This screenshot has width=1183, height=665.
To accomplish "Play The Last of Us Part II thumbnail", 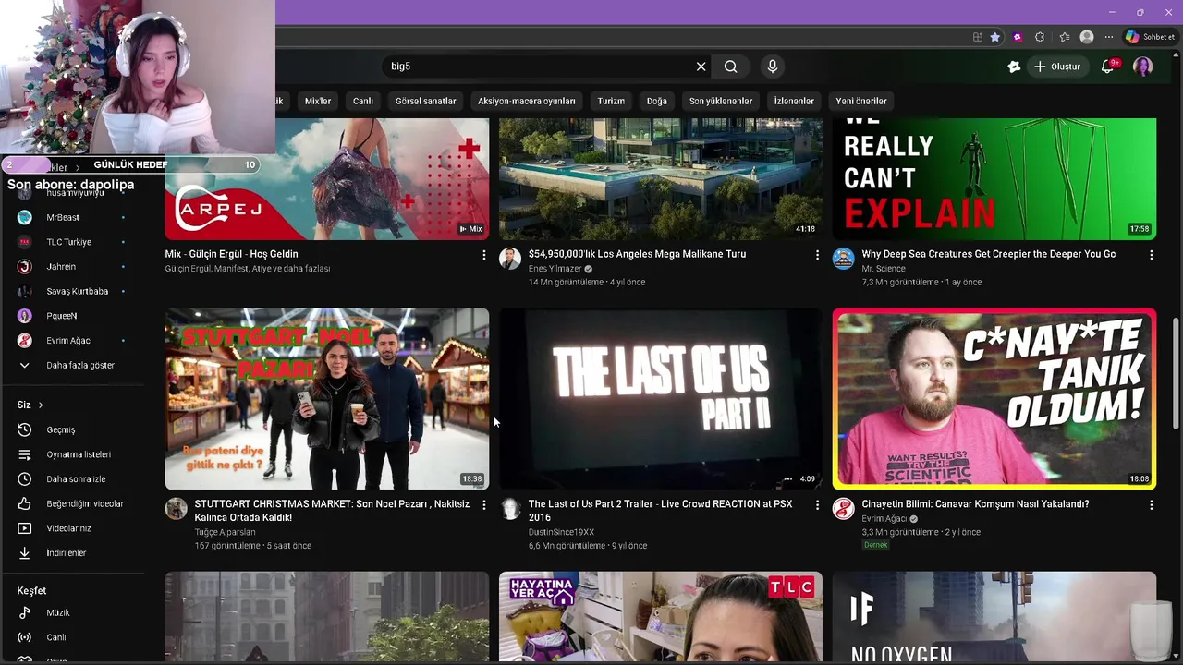I will tap(661, 398).
